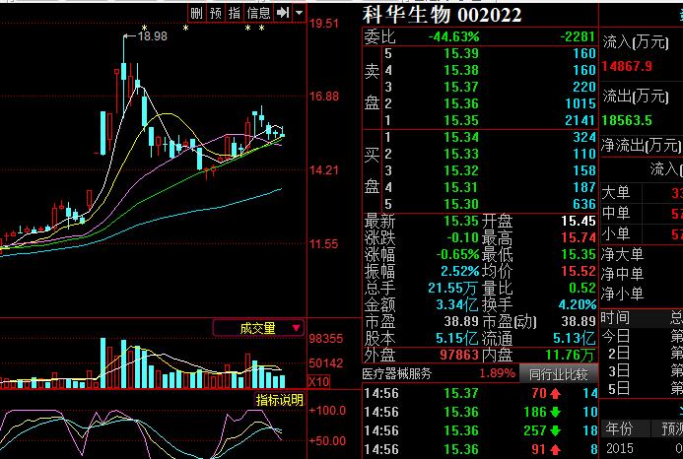Select the 今日 row in fund flow table
Viewport: 683px width, 459px height.
coord(642,336)
